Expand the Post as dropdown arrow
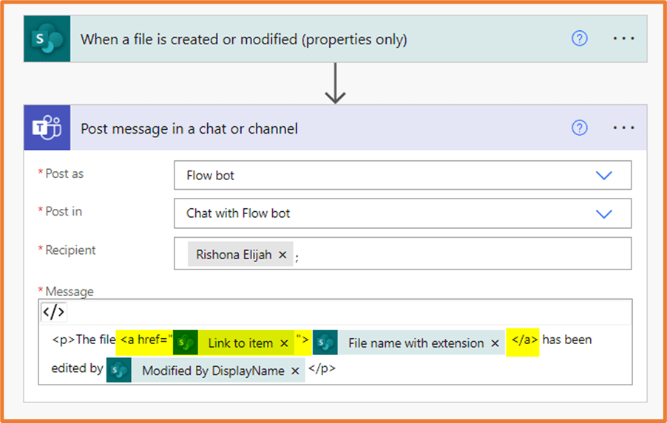The image size is (667, 423). coord(604,176)
